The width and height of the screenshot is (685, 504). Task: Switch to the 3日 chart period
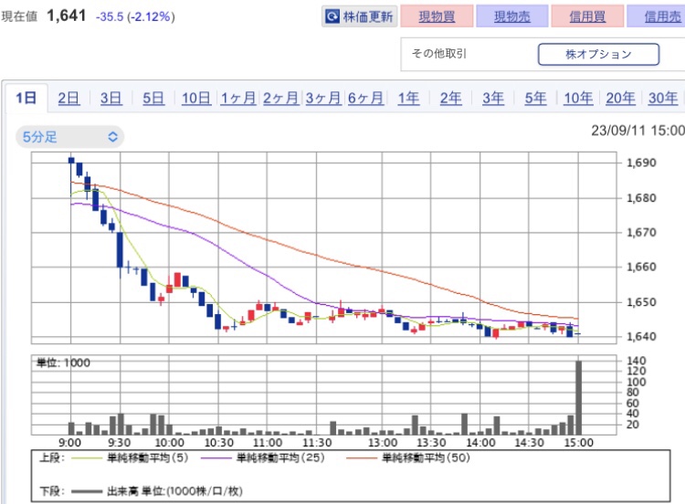(111, 98)
